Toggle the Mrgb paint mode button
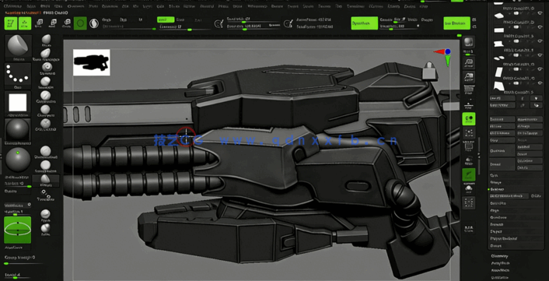The height and width of the screenshot is (281, 549). coord(107,20)
